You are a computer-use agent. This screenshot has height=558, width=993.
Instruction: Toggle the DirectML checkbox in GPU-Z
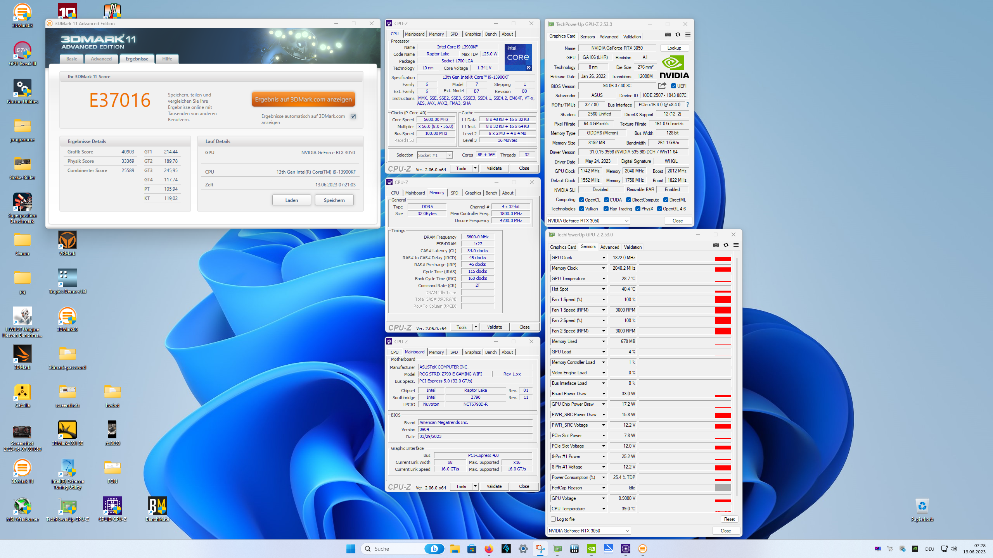tap(666, 200)
